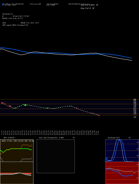Click the 'Day Vol: 0 M' value

pyautogui.click(x=87, y=8)
